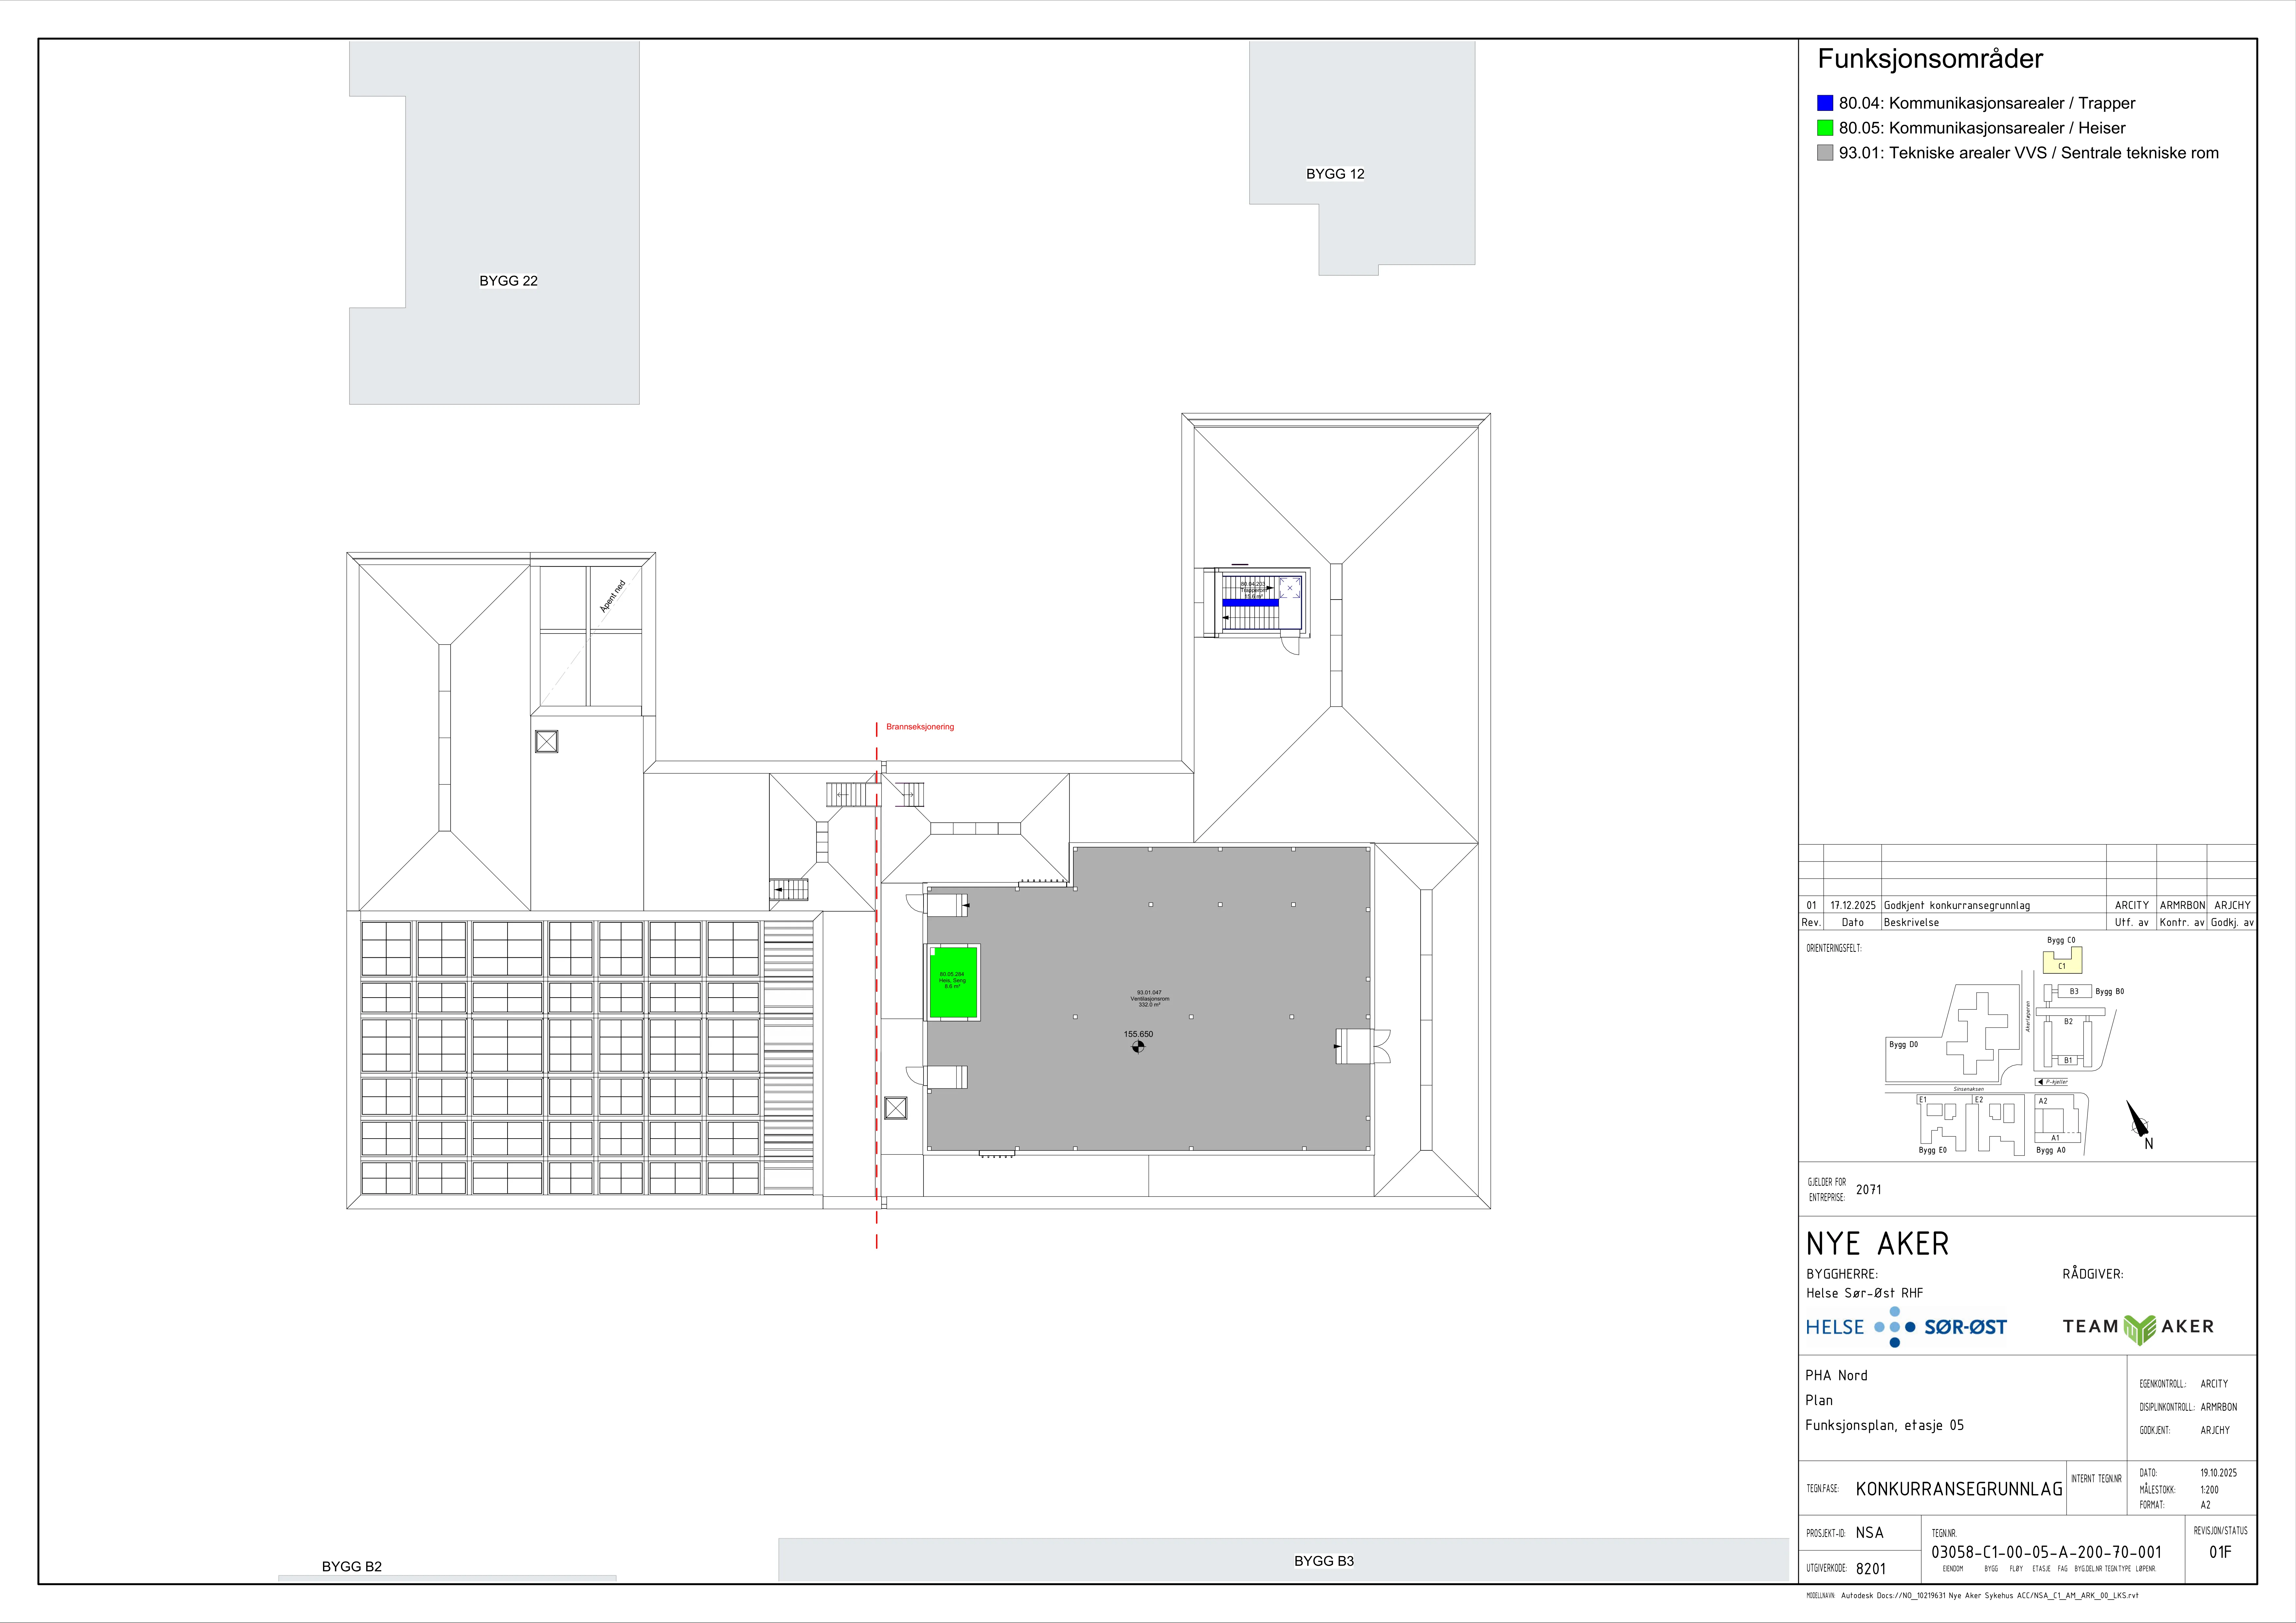Click the KONKURRANSEGRUNNLAG phase text

[x=1959, y=1489]
